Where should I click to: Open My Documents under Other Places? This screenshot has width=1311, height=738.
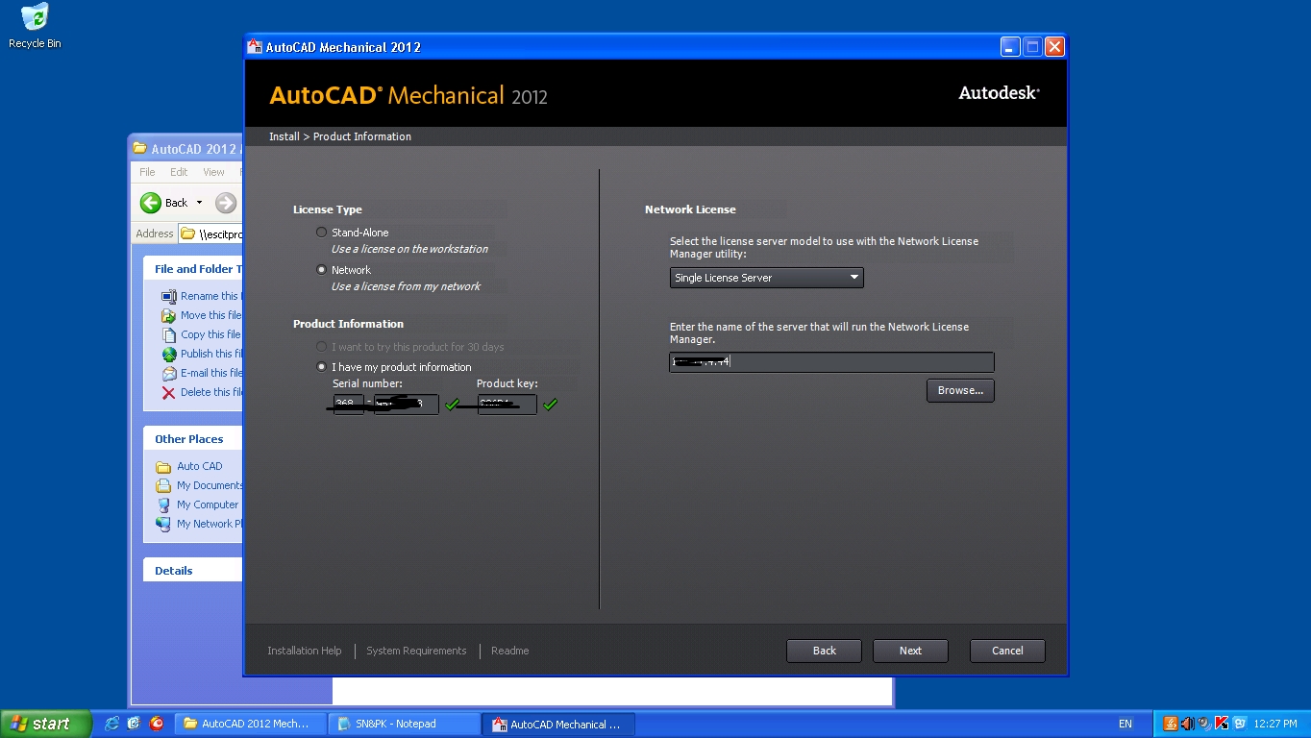click(210, 485)
